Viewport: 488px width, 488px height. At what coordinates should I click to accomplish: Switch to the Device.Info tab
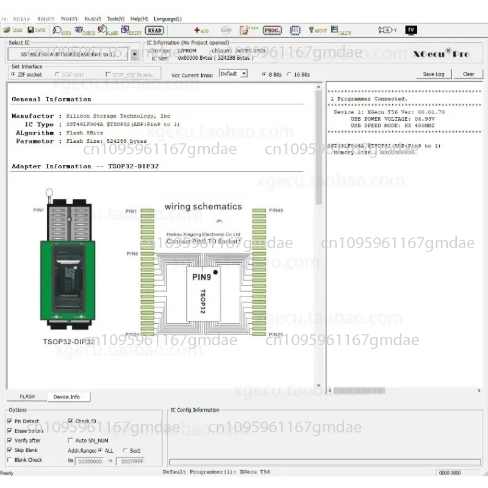pyautogui.click(x=66, y=396)
